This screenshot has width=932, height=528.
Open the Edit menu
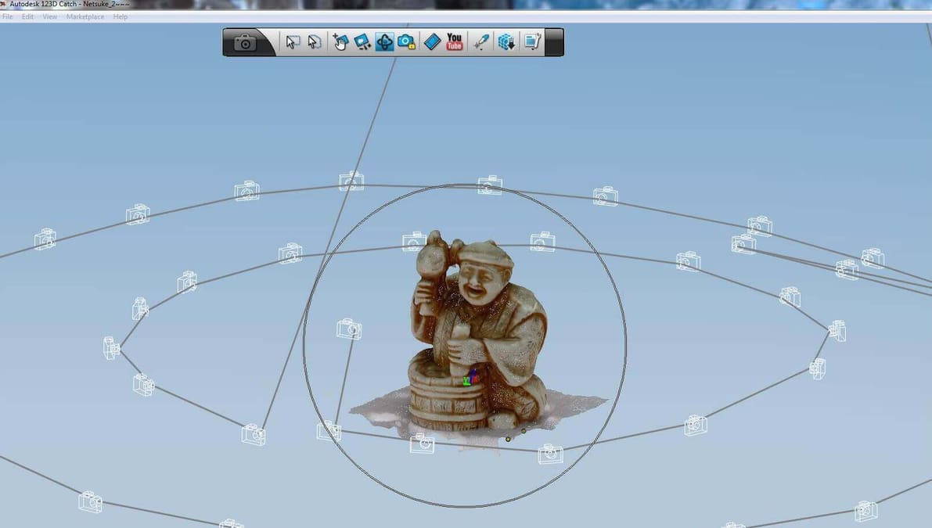(x=27, y=16)
